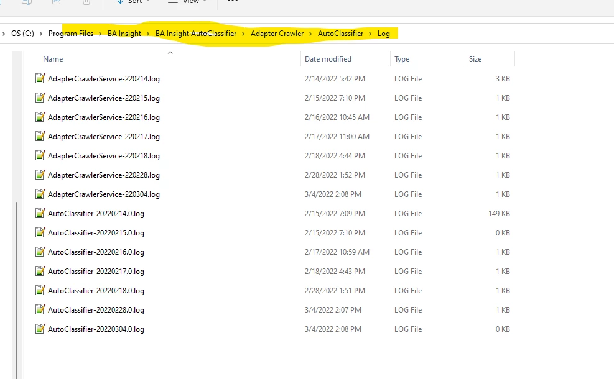
Task: Select the AutoClassifier-20220228.0.log file icon
Action: (x=40, y=310)
